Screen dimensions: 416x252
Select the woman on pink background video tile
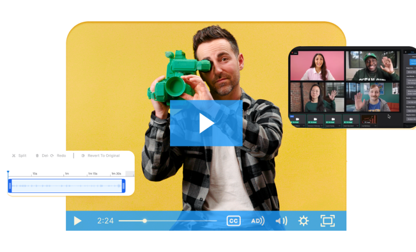pyautogui.click(x=317, y=66)
